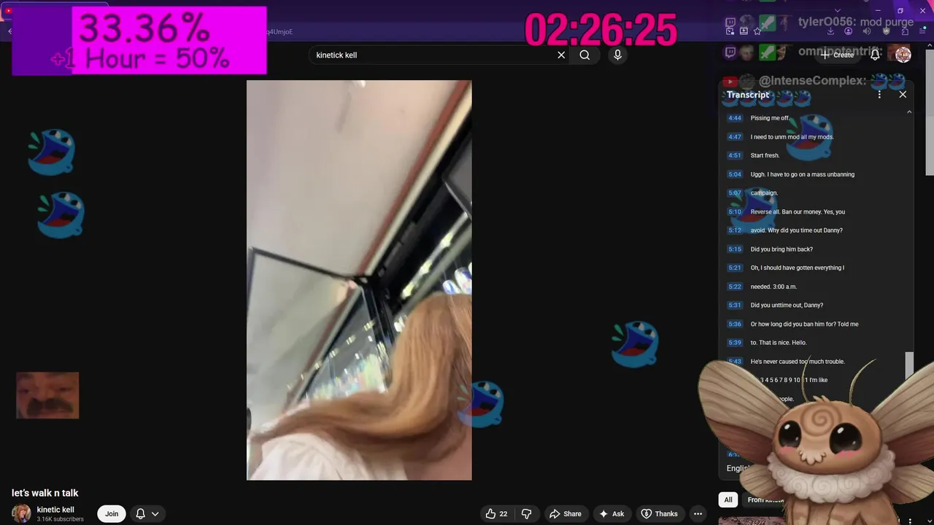
Task: Select transcript line 'He's never caused too much trouble.'
Action: [x=798, y=362]
